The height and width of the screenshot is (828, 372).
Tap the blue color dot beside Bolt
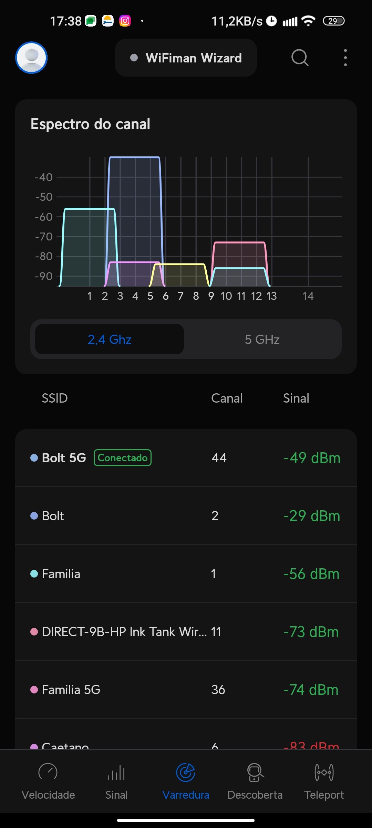click(34, 516)
